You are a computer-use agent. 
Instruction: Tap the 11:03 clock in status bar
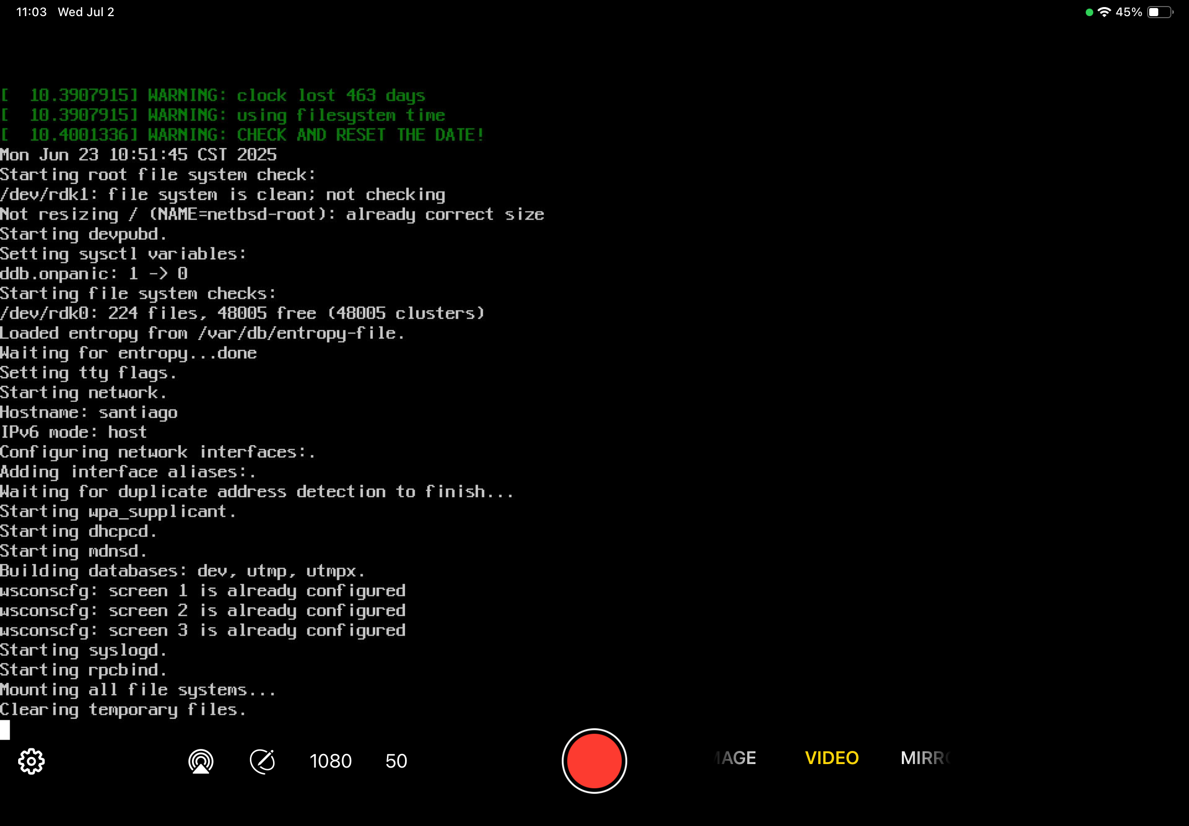(x=31, y=12)
